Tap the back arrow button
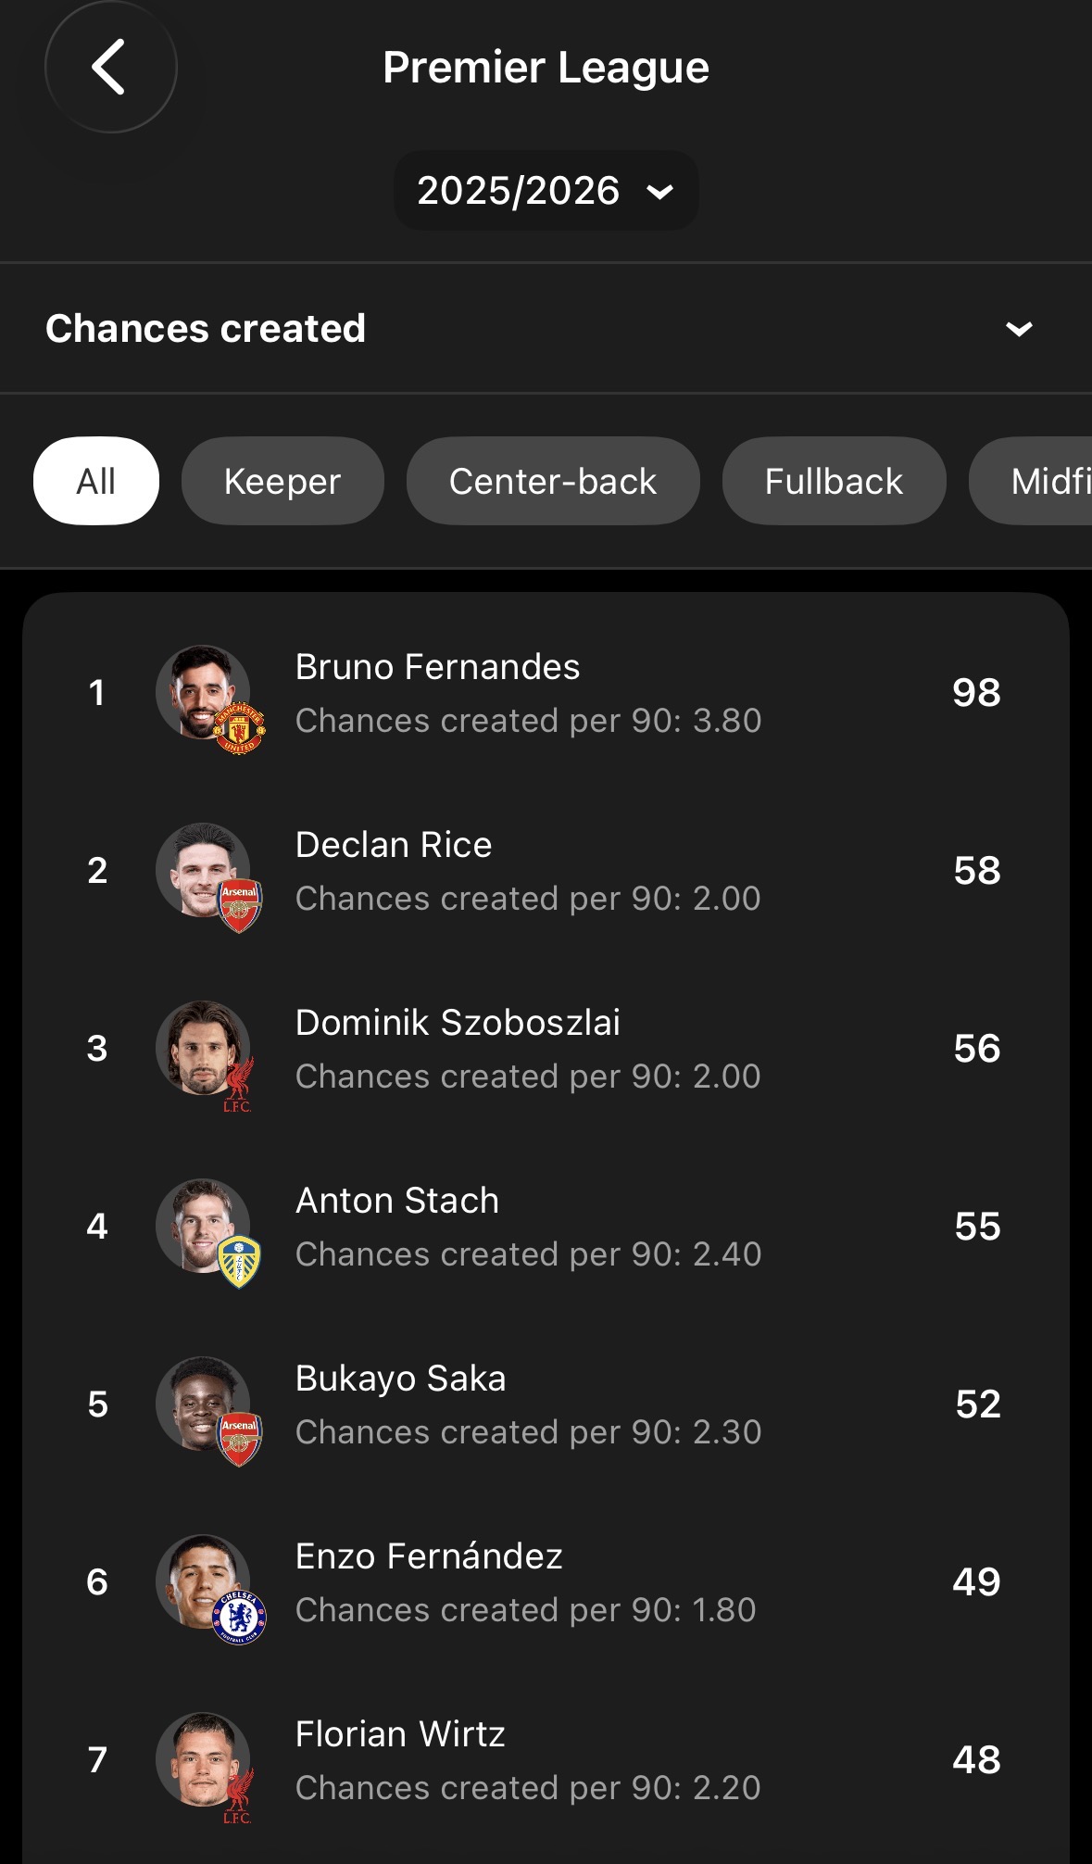1092x1864 pixels. [x=110, y=67]
